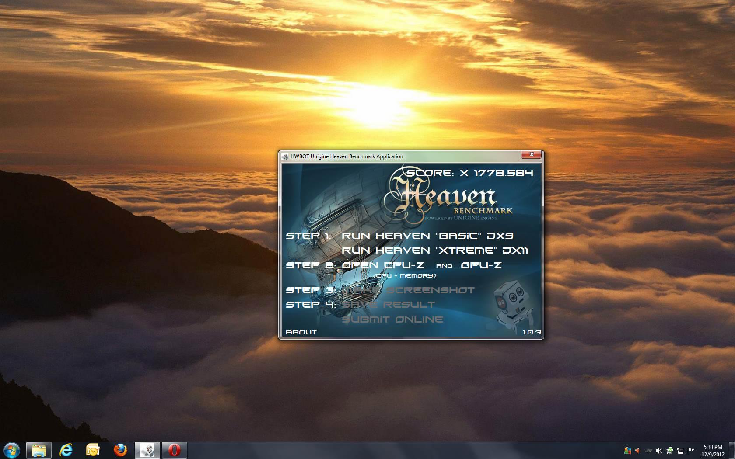Click the green checkmark tray icon

point(670,450)
